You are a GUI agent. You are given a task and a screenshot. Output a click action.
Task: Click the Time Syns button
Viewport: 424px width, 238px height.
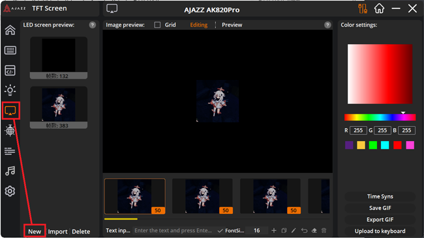point(380,196)
